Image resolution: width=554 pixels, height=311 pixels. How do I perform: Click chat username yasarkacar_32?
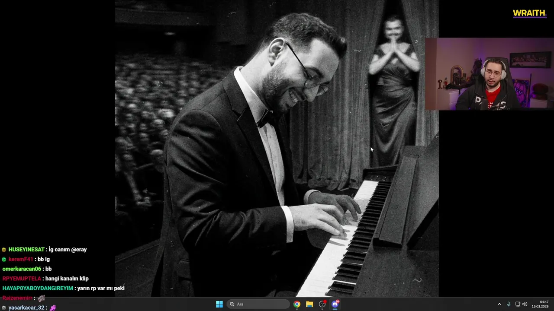click(26, 308)
